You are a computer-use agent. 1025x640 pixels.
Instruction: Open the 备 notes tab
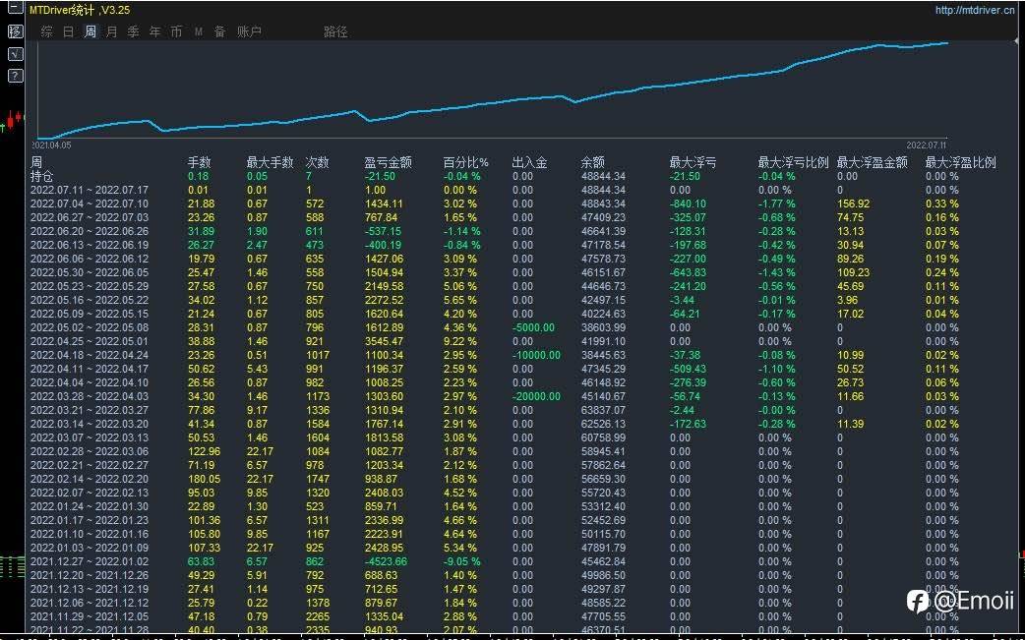(220, 31)
